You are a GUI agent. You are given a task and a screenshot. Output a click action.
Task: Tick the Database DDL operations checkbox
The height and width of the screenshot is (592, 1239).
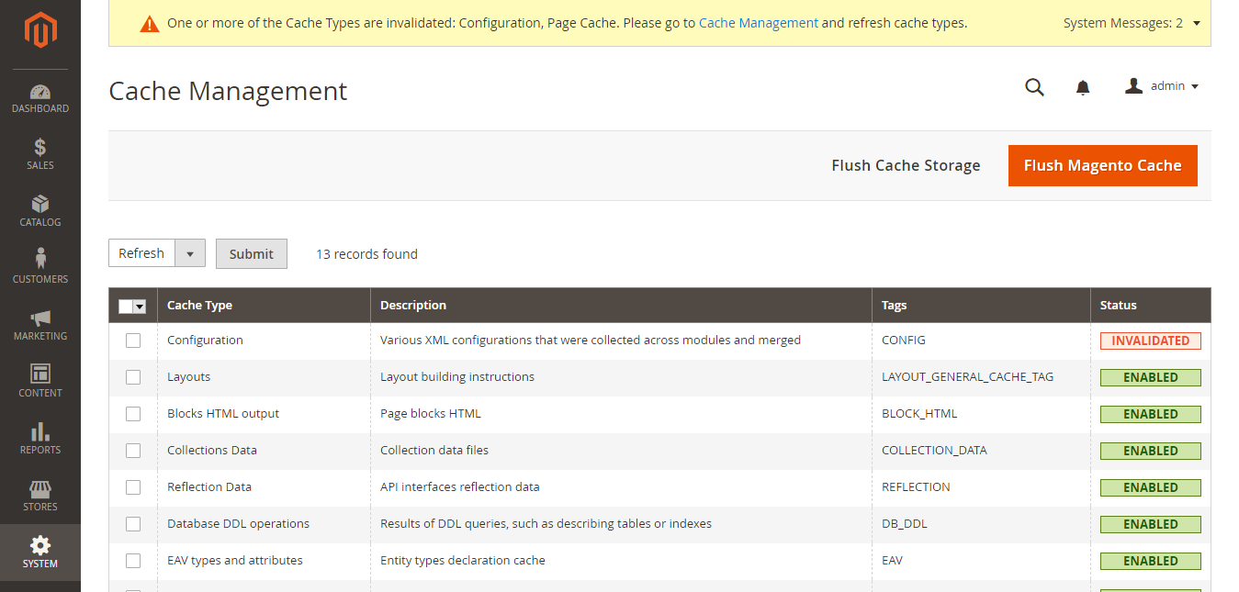(133, 524)
